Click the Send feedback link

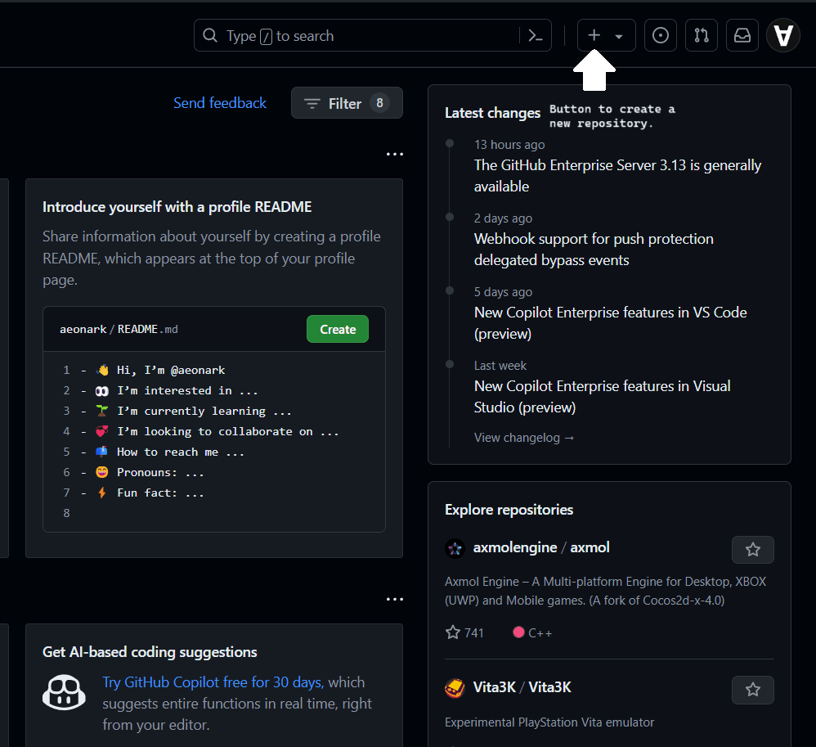click(x=220, y=103)
